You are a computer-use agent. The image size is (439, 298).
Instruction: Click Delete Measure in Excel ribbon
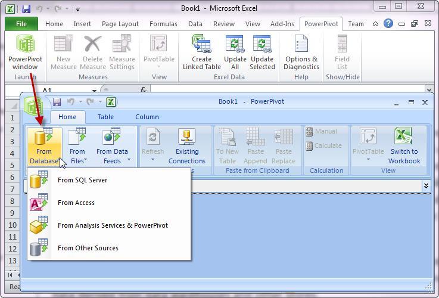pos(93,52)
